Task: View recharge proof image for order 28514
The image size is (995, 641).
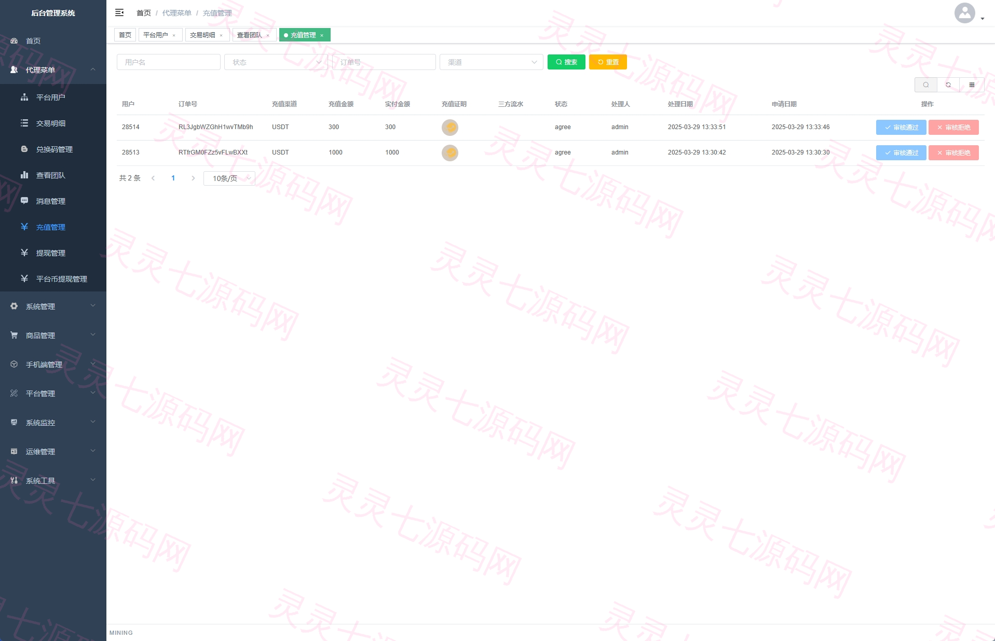Action: pos(450,127)
